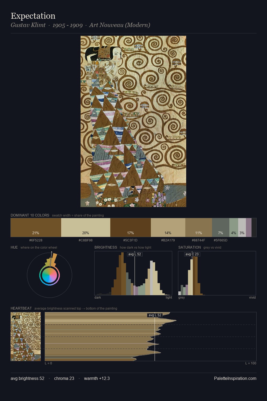Click the 'avg C 23' label in saturation chart
This screenshot has height=401, width=267.
pos(192,254)
